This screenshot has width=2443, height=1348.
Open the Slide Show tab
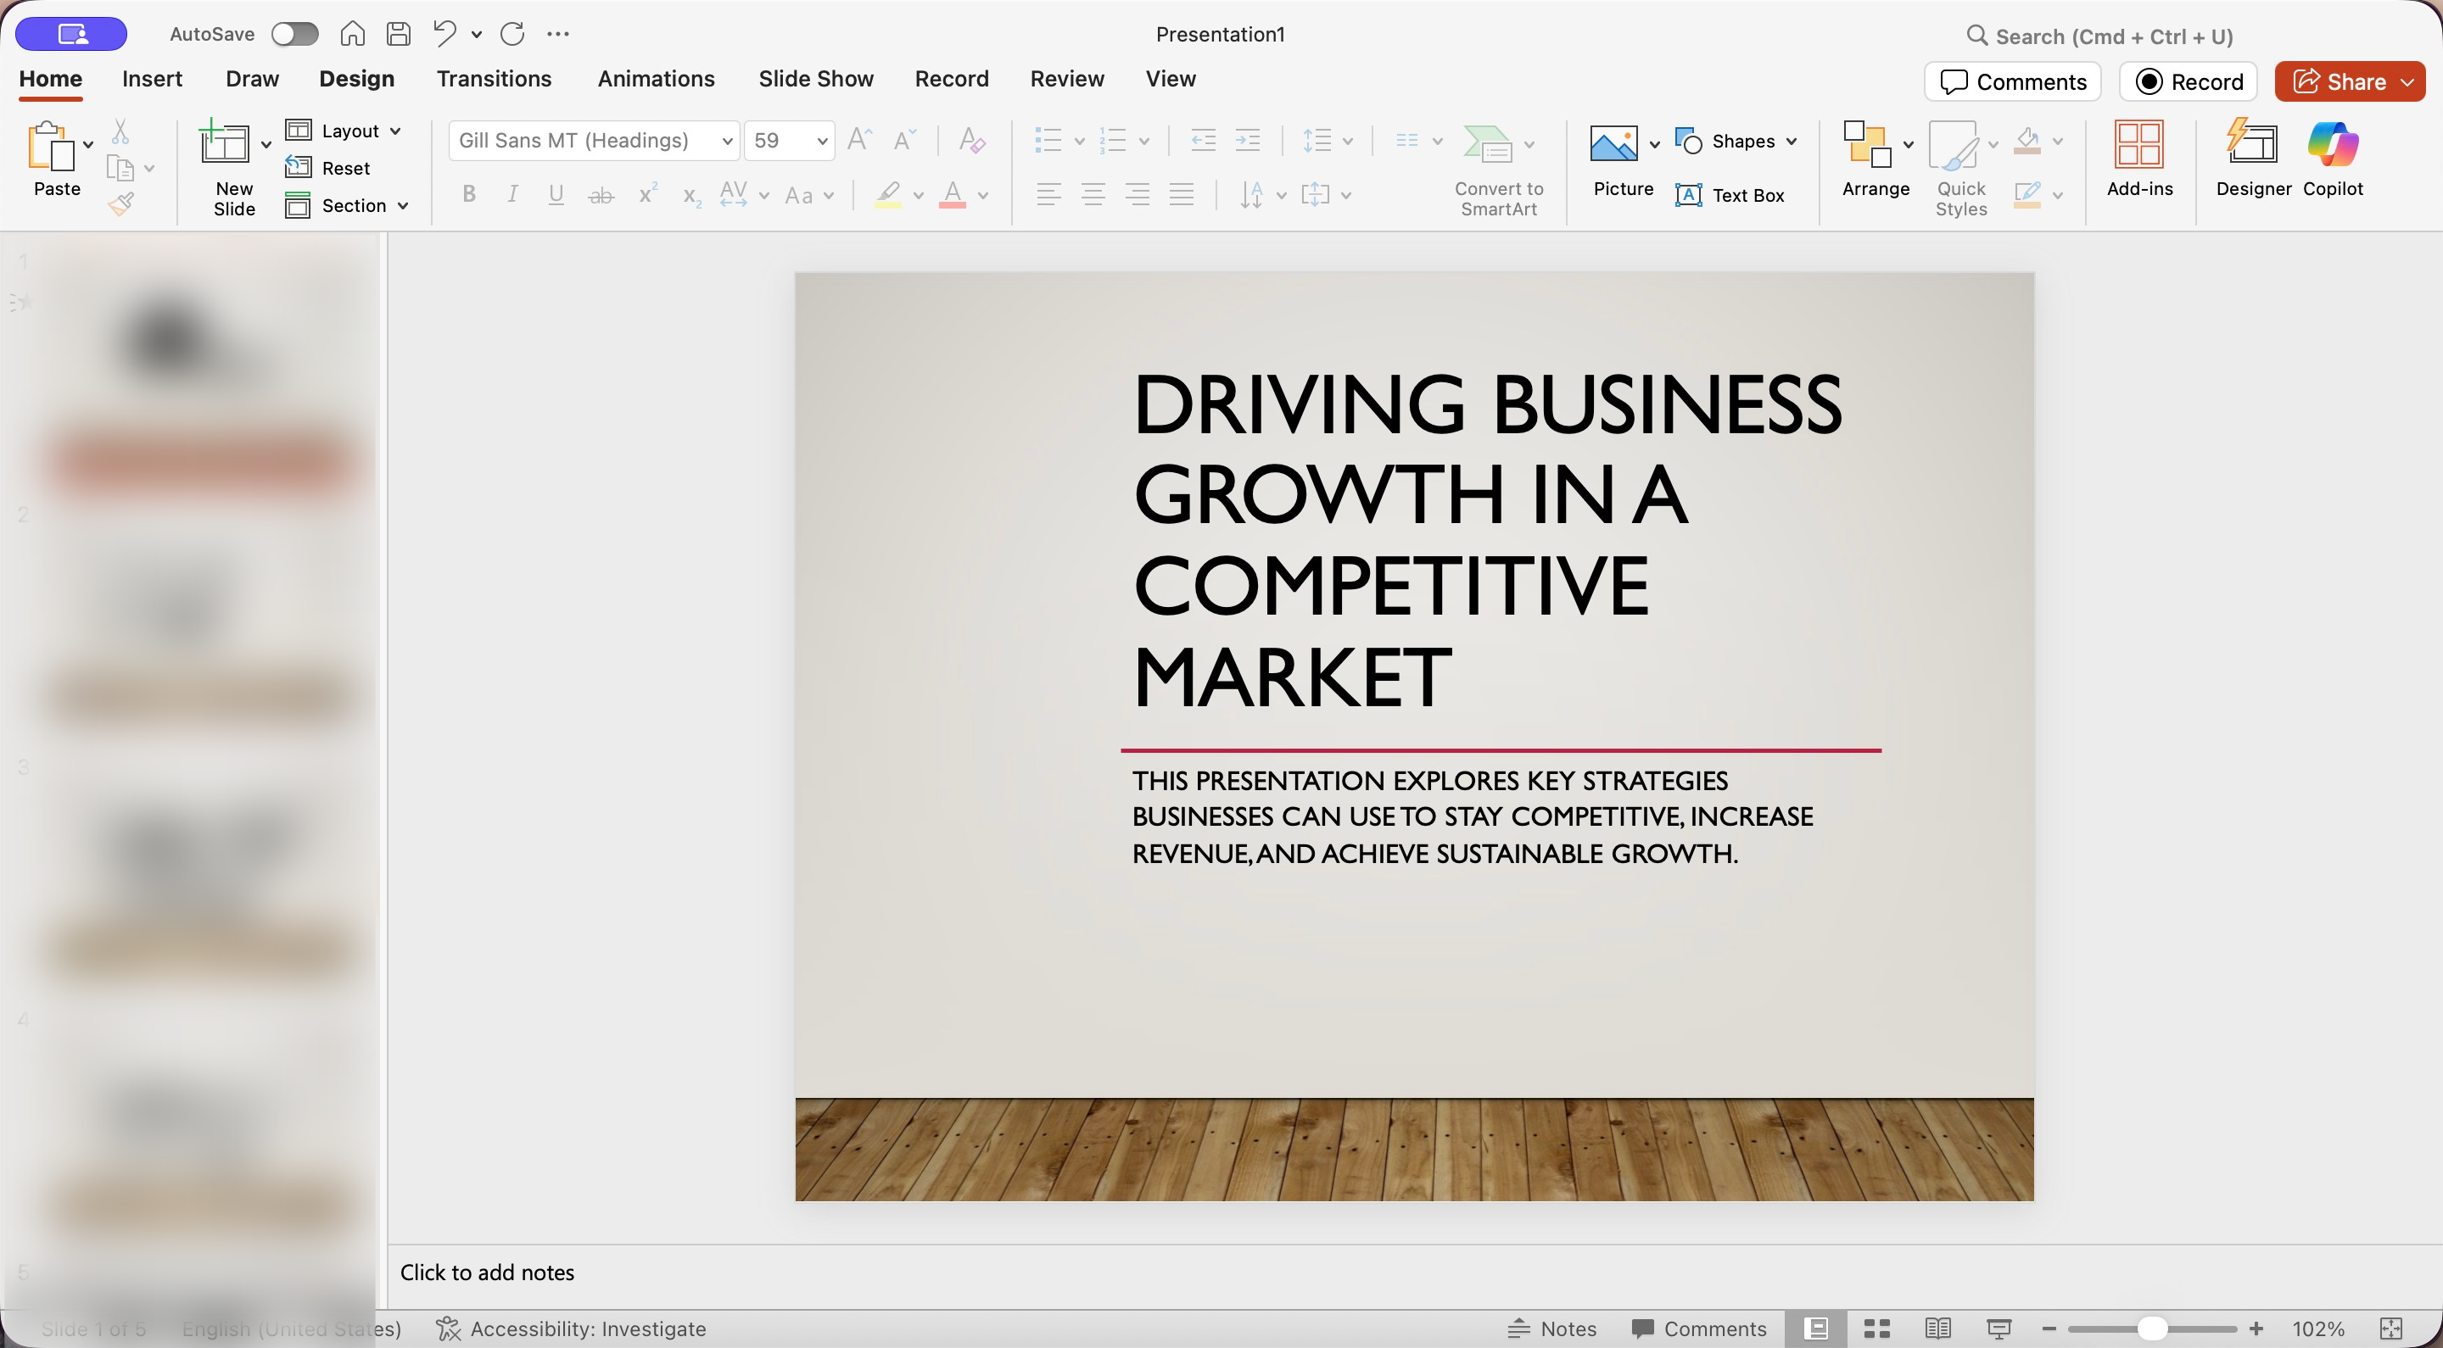(815, 79)
